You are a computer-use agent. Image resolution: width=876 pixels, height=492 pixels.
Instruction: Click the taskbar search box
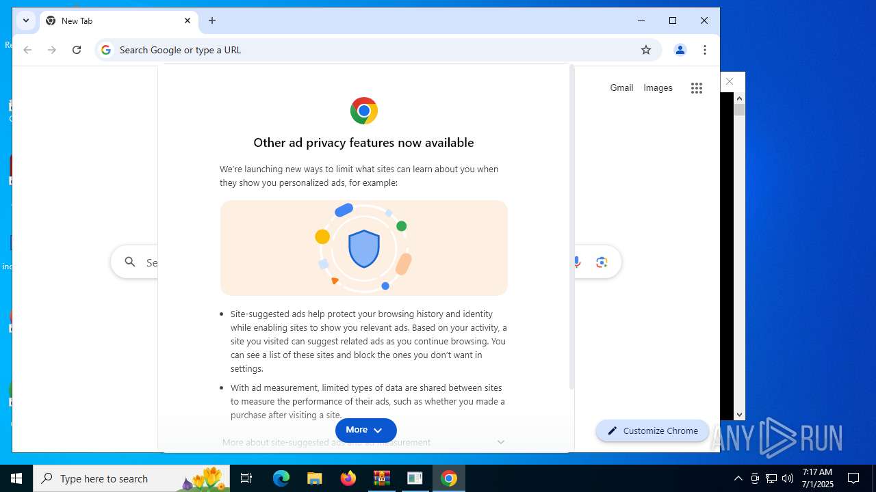pyautogui.click(x=131, y=478)
